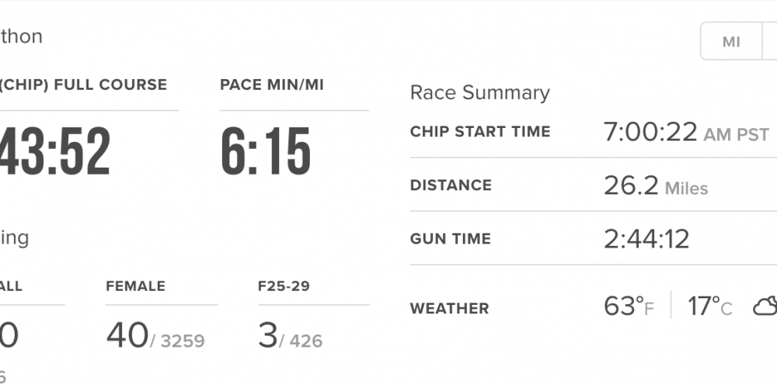Click the Race Summary heading
Image resolution: width=777 pixels, height=388 pixels.
pyautogui.click(x=479, y=93)
